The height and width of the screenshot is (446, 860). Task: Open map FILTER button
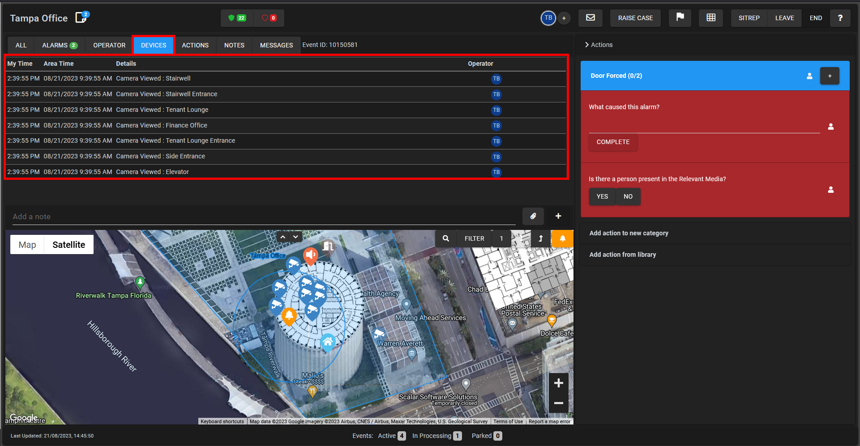click(474, 238)
